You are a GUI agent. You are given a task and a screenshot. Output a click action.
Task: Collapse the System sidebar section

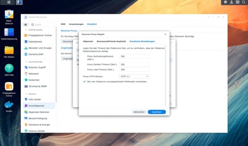pos(26,94)
